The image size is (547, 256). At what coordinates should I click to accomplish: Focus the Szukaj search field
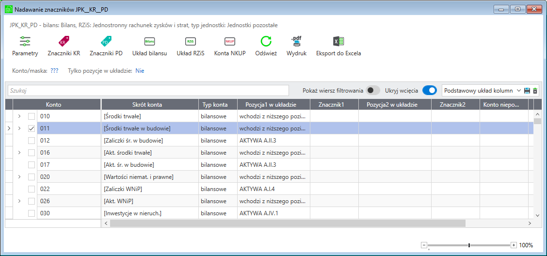point(148,90)
